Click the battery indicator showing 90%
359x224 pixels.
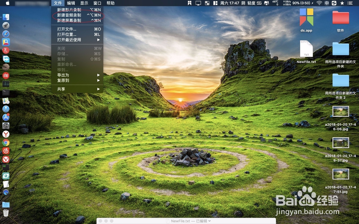tap(302, 4)
